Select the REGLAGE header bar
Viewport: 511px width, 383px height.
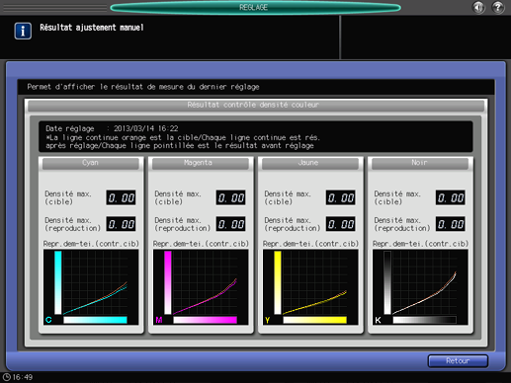(x=255, y=8)
